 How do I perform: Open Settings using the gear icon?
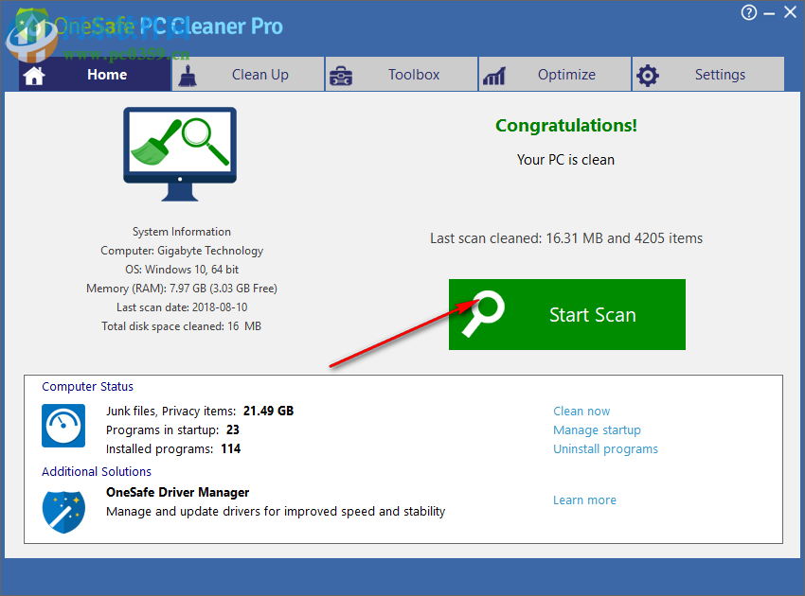[648, 74]
